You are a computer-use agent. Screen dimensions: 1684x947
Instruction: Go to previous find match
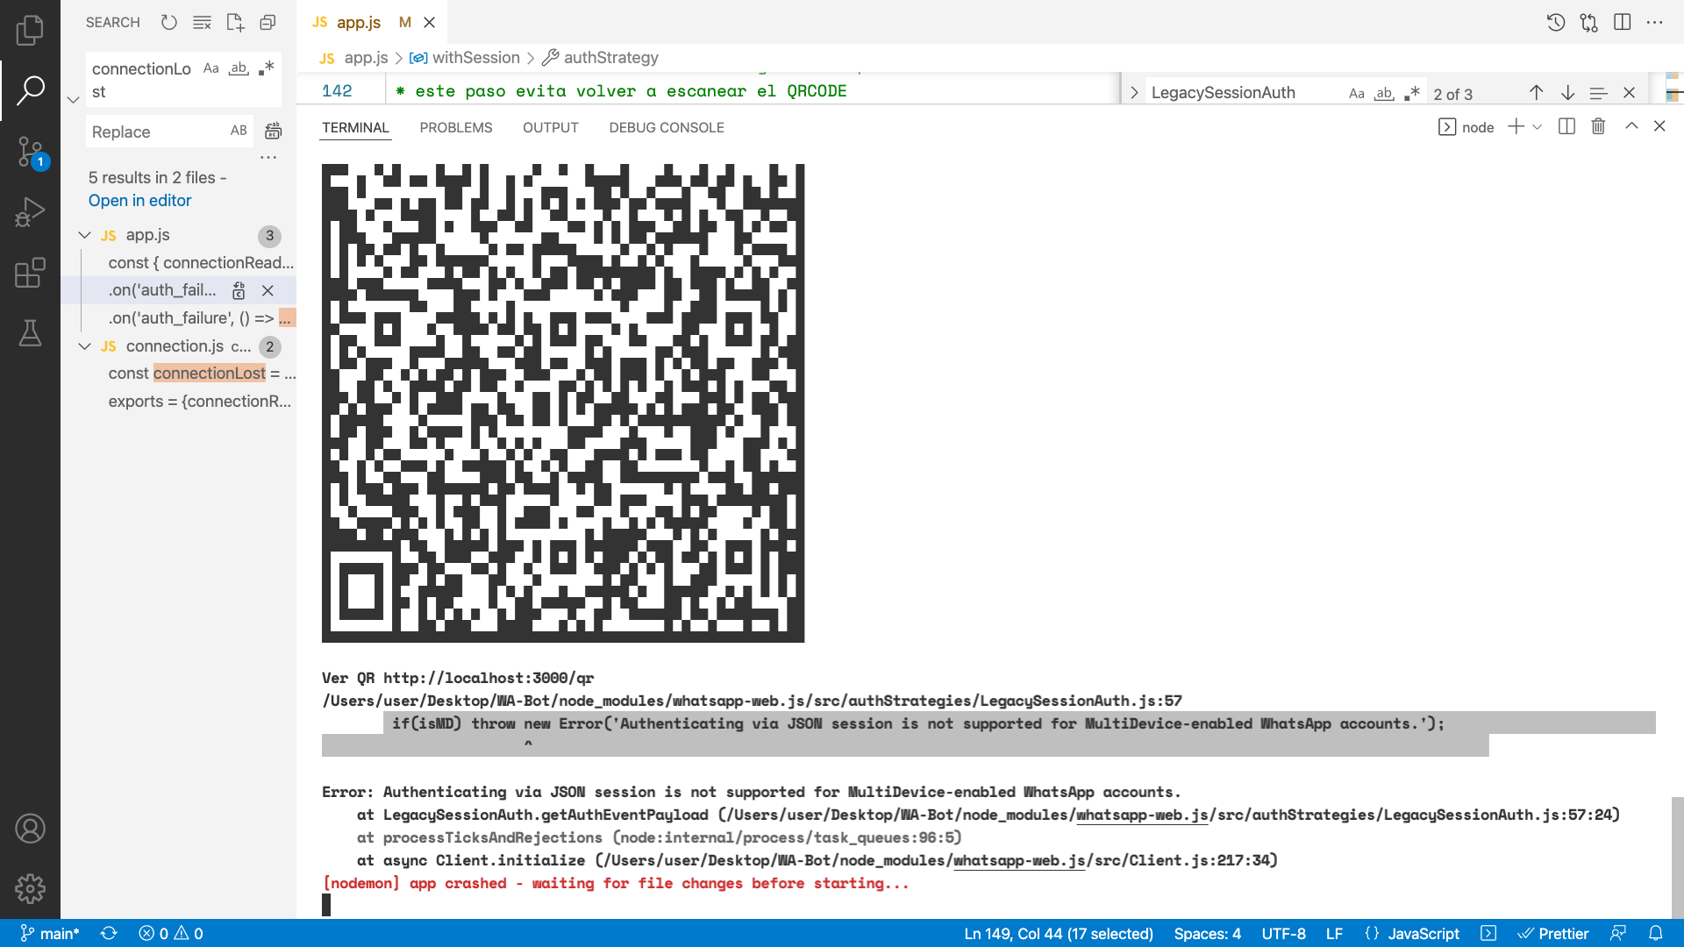[x=1537, y=93]
